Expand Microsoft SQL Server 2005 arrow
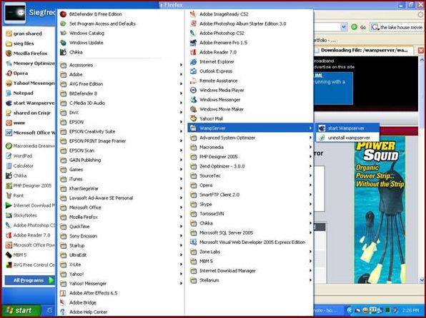The image size is (426, 318). (310, 232)
